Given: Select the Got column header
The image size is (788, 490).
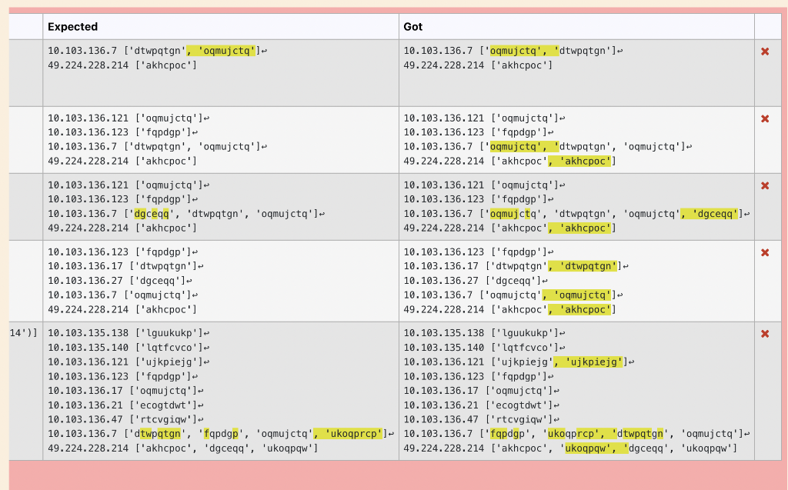Looking at the screenshot, I should point(412,26).
